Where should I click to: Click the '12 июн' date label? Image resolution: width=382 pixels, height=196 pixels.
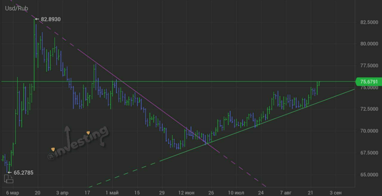(x=187, y=193)
